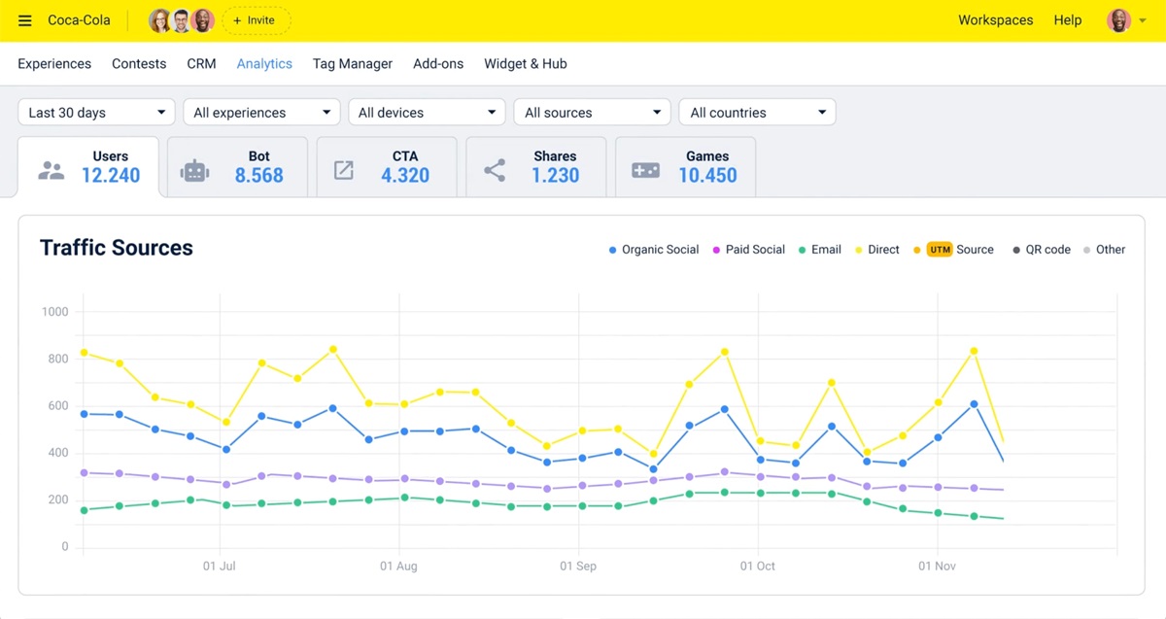Click the Bot robot icon
The width and height of the screenshot is (1166, 619).
point(195,170)
